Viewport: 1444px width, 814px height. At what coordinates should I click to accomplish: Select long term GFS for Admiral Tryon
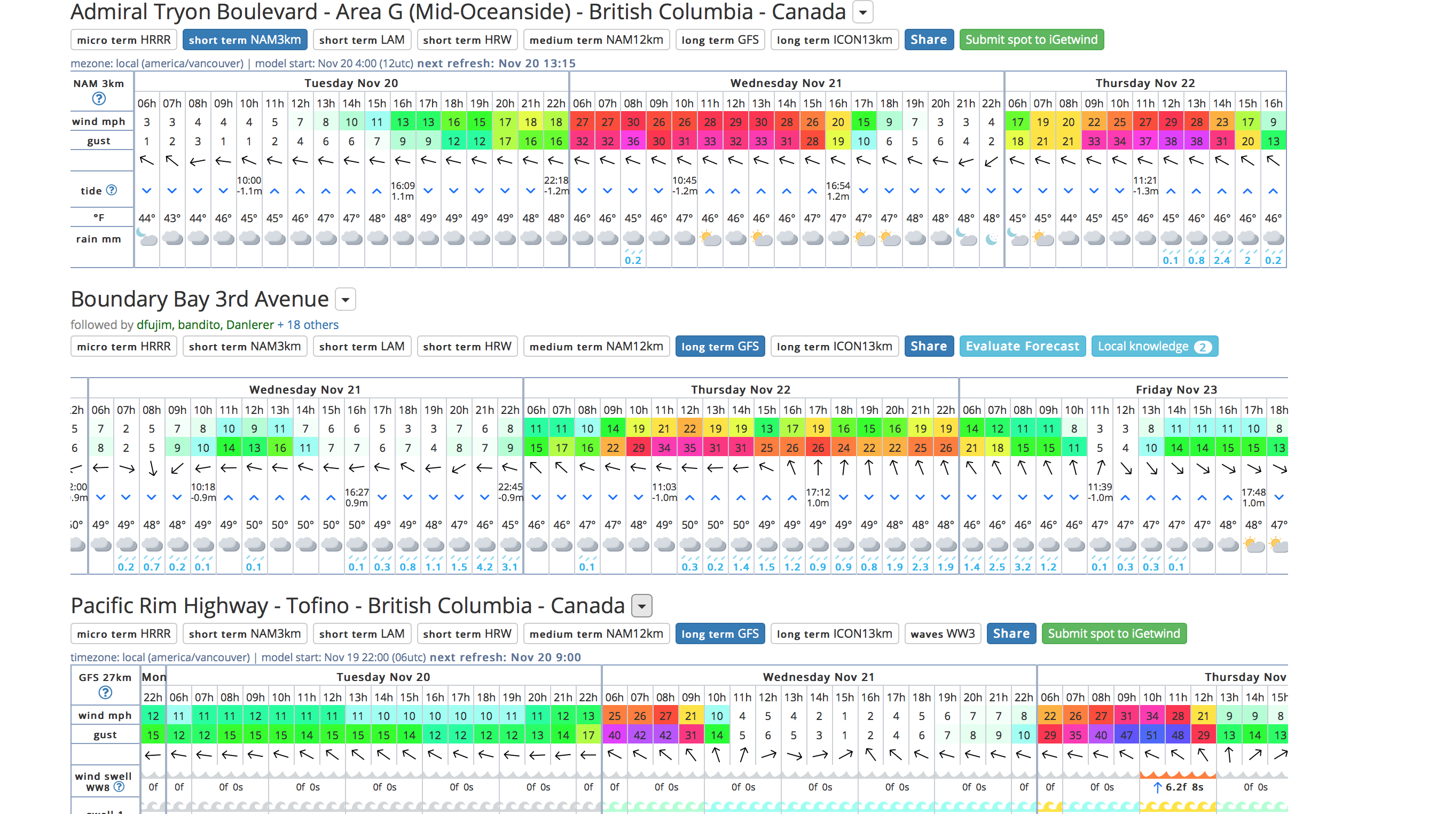point(720,40)
